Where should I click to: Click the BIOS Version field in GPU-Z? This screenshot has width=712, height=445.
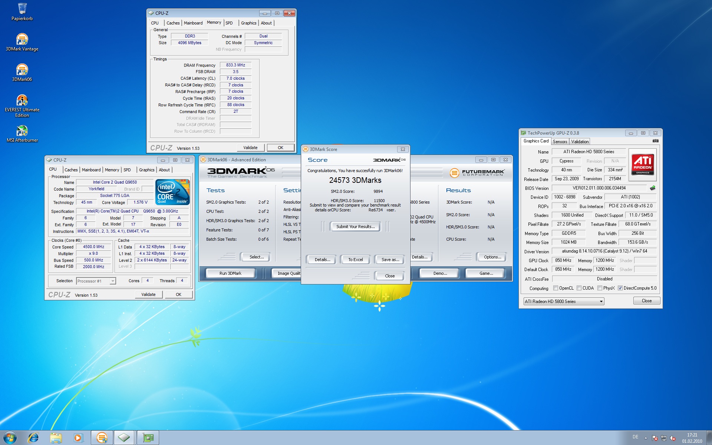[599, 188]
